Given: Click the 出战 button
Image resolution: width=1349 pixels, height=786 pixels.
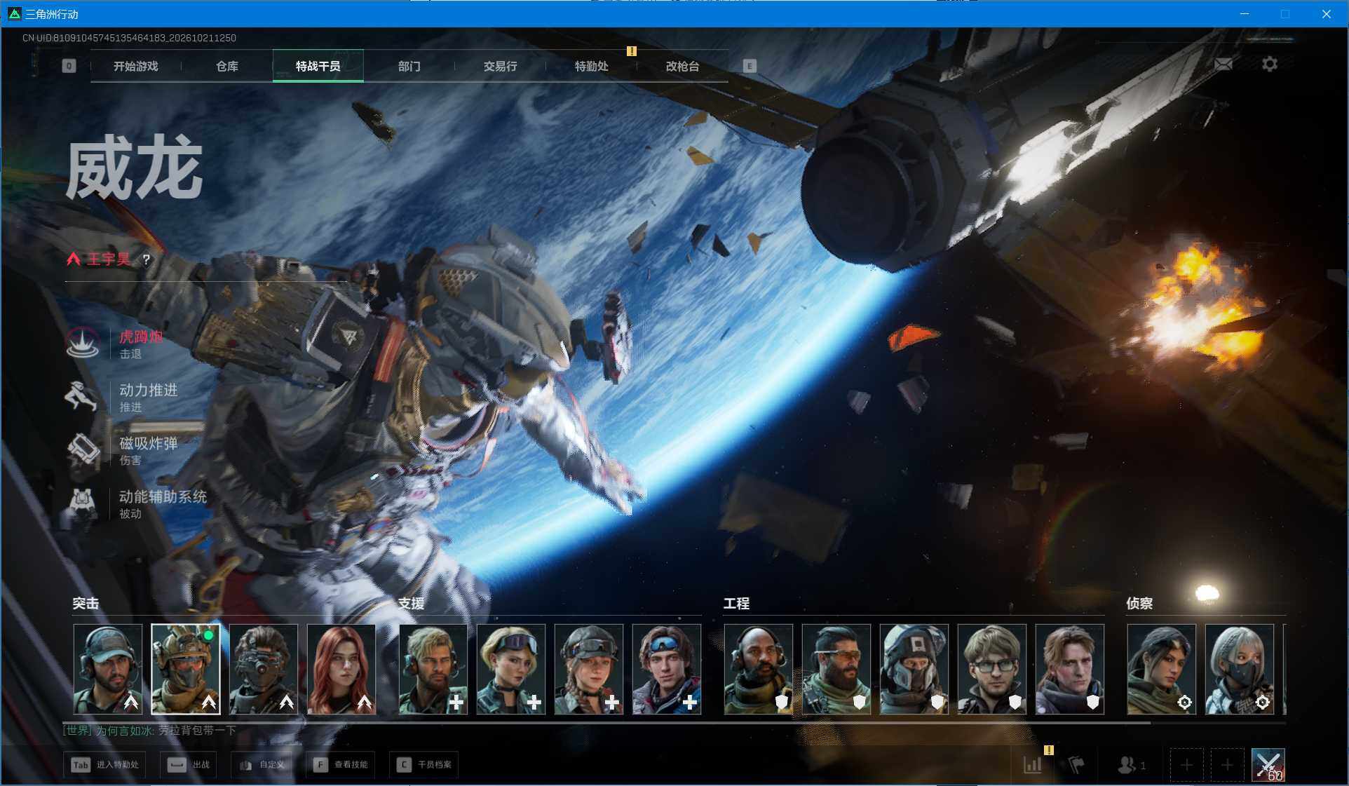Looking at the screenshot, I should [x=188, y=764].
